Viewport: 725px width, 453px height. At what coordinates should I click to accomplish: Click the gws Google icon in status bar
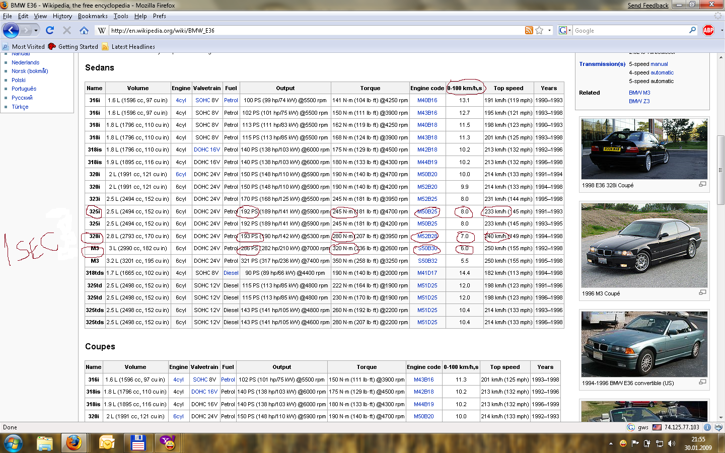click(630, 427)
